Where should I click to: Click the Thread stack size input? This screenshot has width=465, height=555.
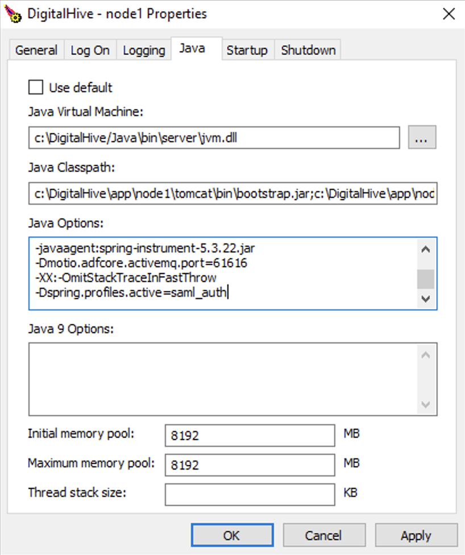click(250, 494)
